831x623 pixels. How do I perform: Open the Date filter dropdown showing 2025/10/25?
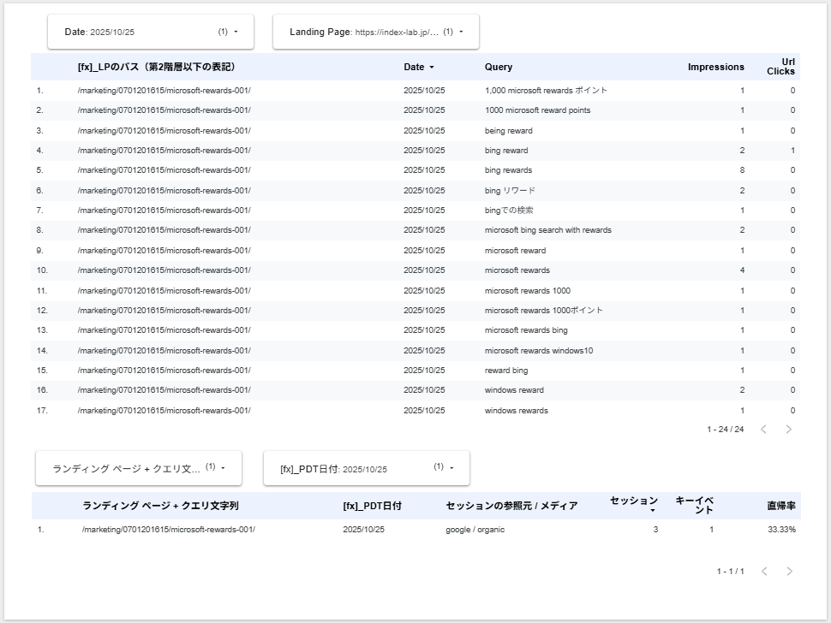pos(139,32)
